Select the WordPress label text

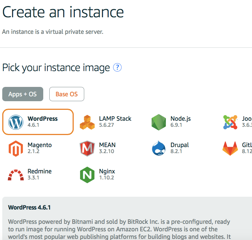(x=43, y=118)
